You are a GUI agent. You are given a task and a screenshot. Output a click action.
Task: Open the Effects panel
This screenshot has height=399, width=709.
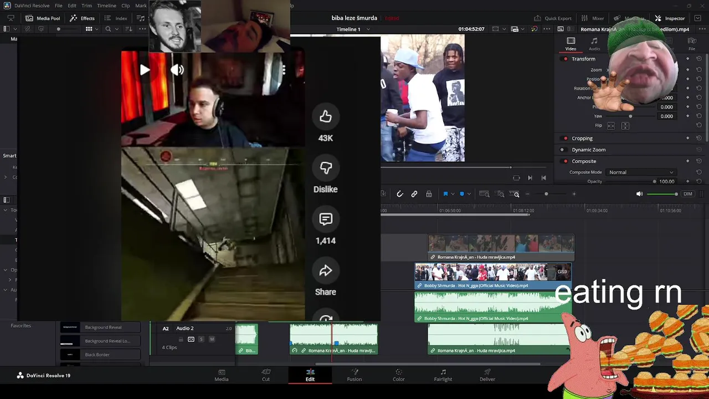click(82, 18)
